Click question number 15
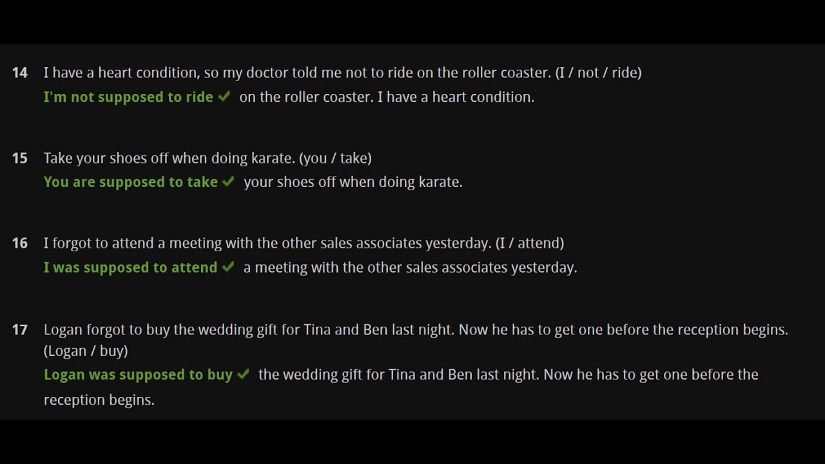This screenshot has height=464, width=825. tap(20, 158)
